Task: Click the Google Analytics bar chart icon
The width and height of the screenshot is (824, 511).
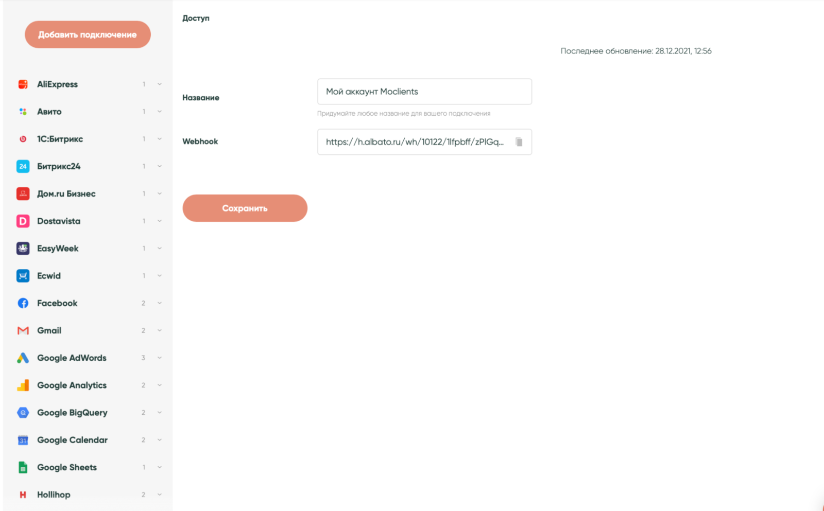Action: click(x=23, y=385)
